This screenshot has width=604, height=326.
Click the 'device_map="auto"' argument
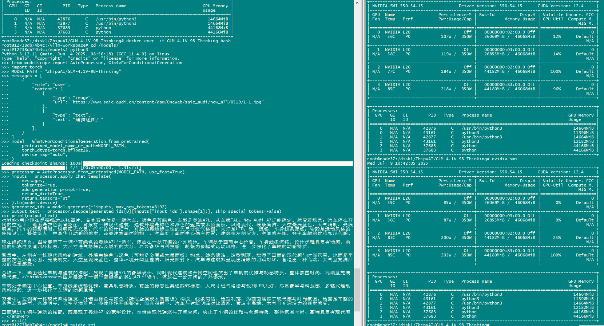(x=44, y=154)
